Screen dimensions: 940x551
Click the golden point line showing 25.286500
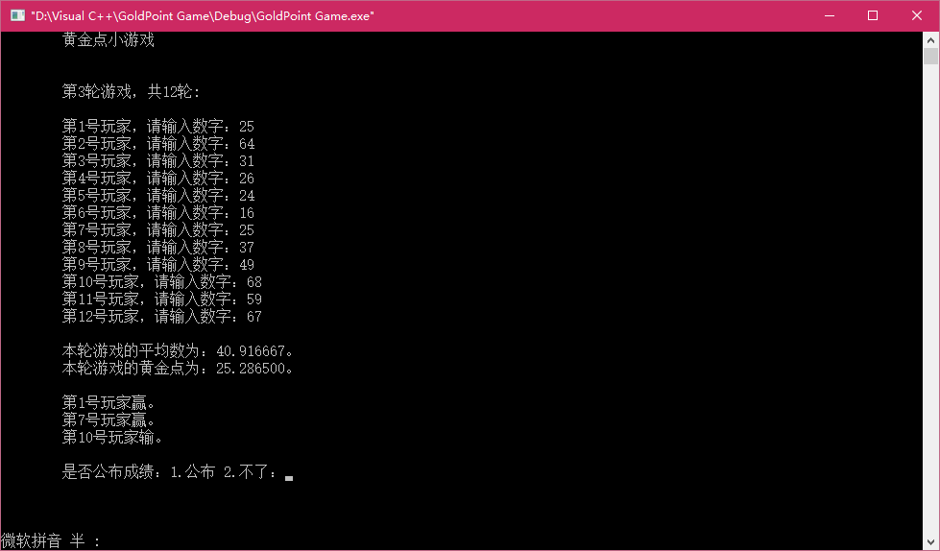tap(178, 369)
